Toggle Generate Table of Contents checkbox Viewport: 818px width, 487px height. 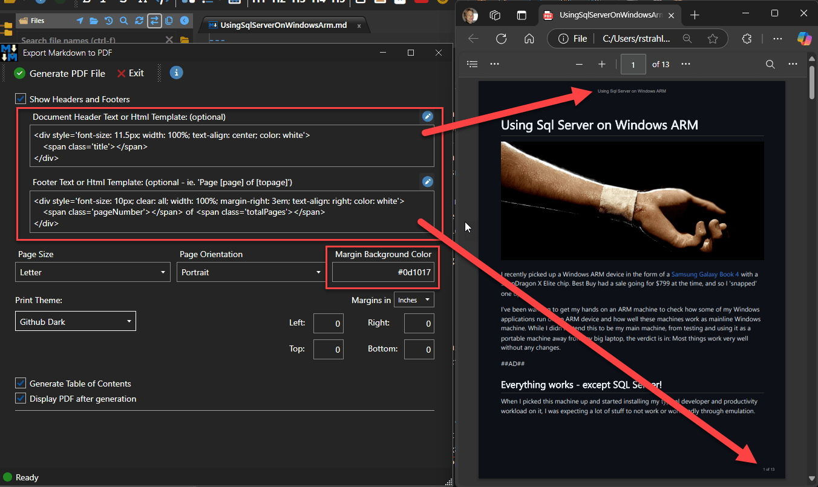21,383
